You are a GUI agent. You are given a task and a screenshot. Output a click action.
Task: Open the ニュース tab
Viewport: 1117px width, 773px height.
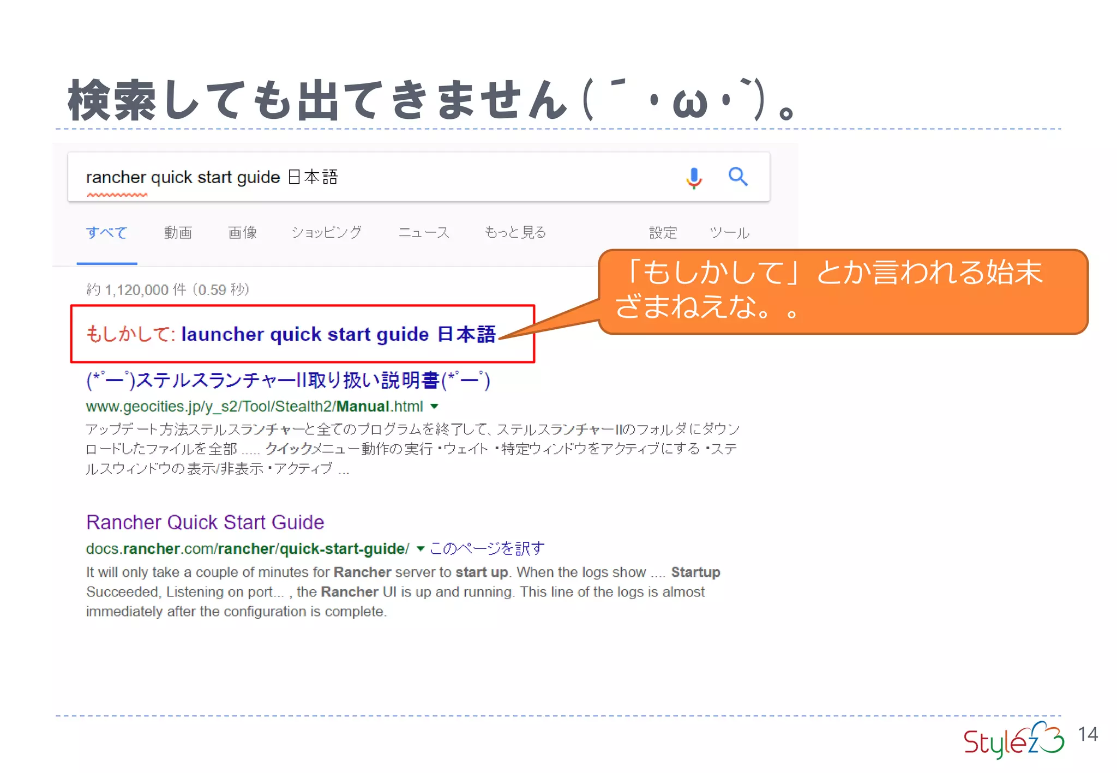tap(424, 233)
